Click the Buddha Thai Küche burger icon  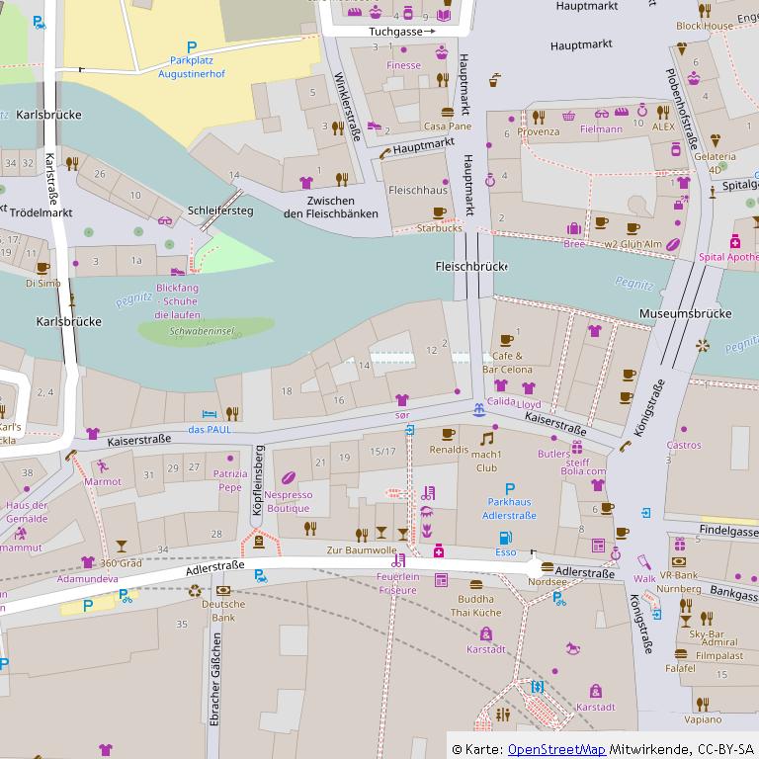[x=476, y=585]
